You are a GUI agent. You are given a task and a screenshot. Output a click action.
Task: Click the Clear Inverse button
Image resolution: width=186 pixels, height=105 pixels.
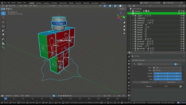171,82
